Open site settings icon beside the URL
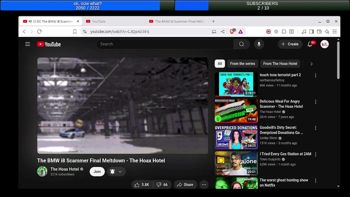 85,32
